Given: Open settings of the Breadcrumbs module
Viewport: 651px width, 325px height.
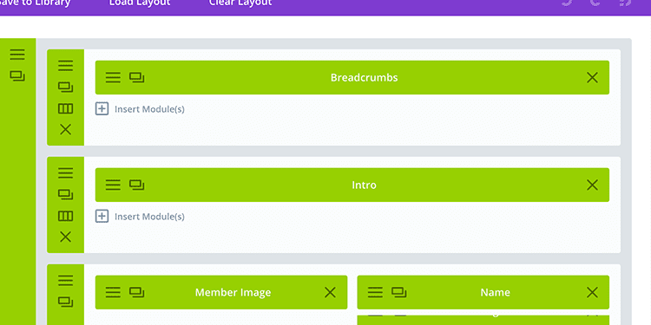Looking at the screenshot, I should click(113, 77).
